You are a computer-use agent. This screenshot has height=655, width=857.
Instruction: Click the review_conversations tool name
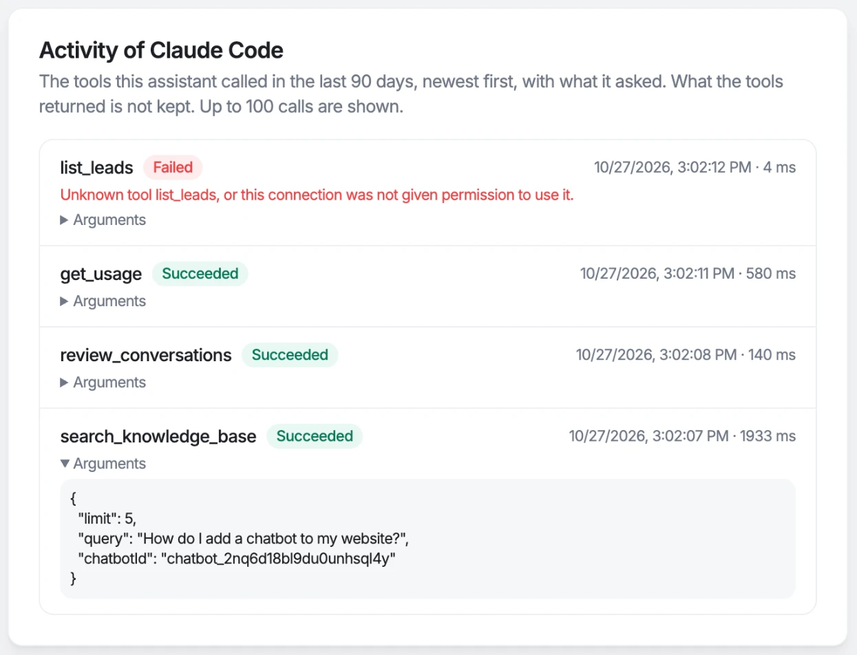point(146,355)
